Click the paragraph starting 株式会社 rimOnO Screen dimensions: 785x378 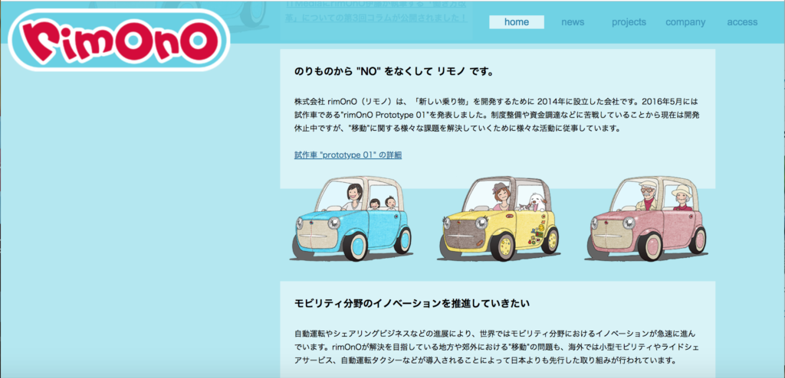pos(497,114)
